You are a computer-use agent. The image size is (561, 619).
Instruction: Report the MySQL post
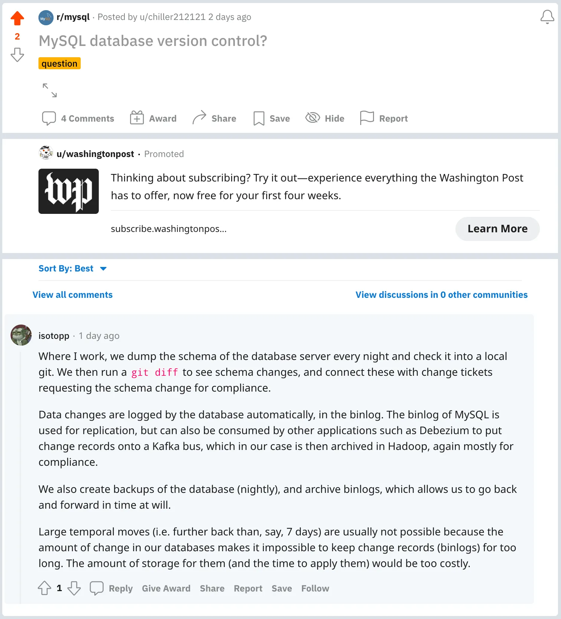point(383,118)
